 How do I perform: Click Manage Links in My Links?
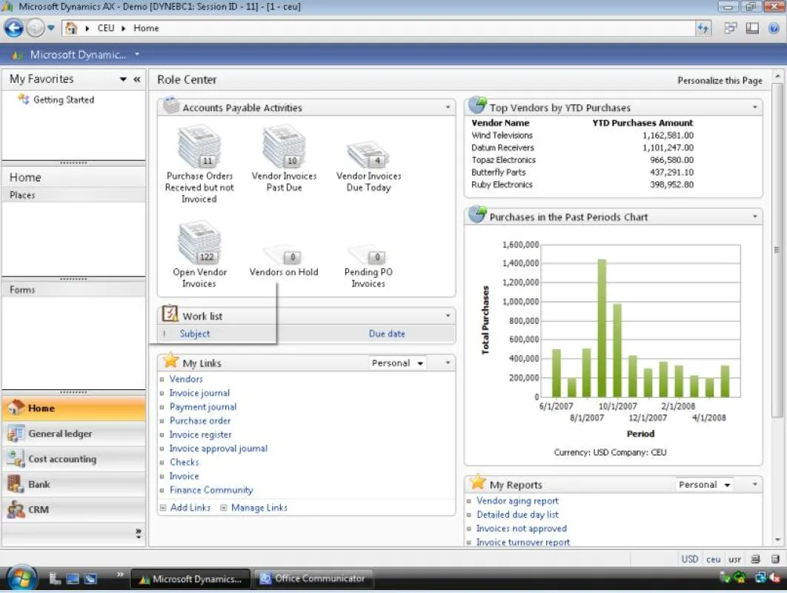point(259,507)
